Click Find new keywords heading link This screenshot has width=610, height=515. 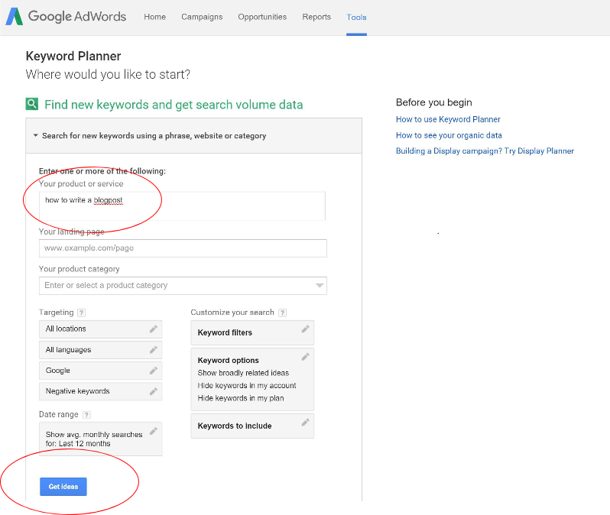174,105
